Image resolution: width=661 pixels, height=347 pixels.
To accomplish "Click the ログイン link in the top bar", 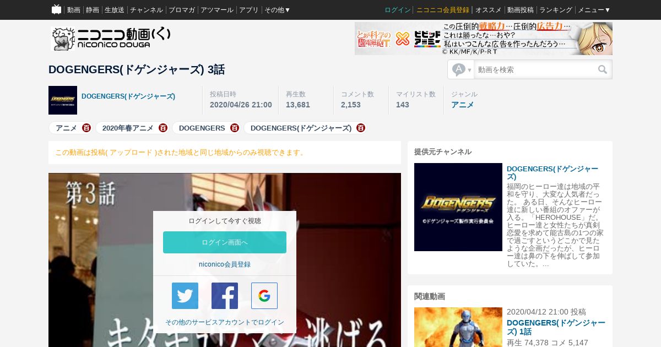I will point(398,10).
